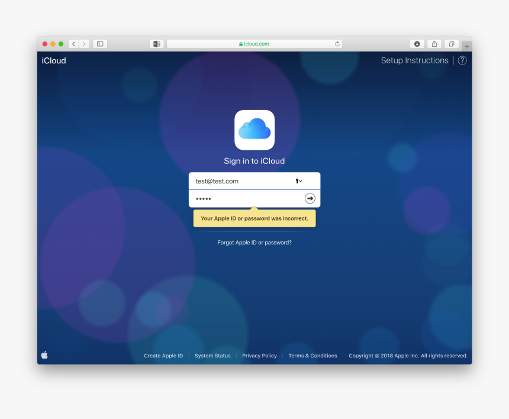Screen dimensions: 509x419
Task: Open Terms & Conditions link
Action: coord(313,356)
